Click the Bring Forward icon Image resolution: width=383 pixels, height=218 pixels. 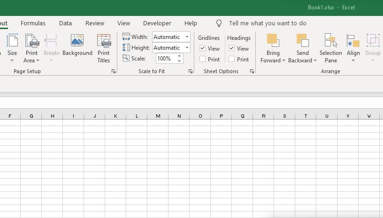pyautogui.click(x=273, y=41)
